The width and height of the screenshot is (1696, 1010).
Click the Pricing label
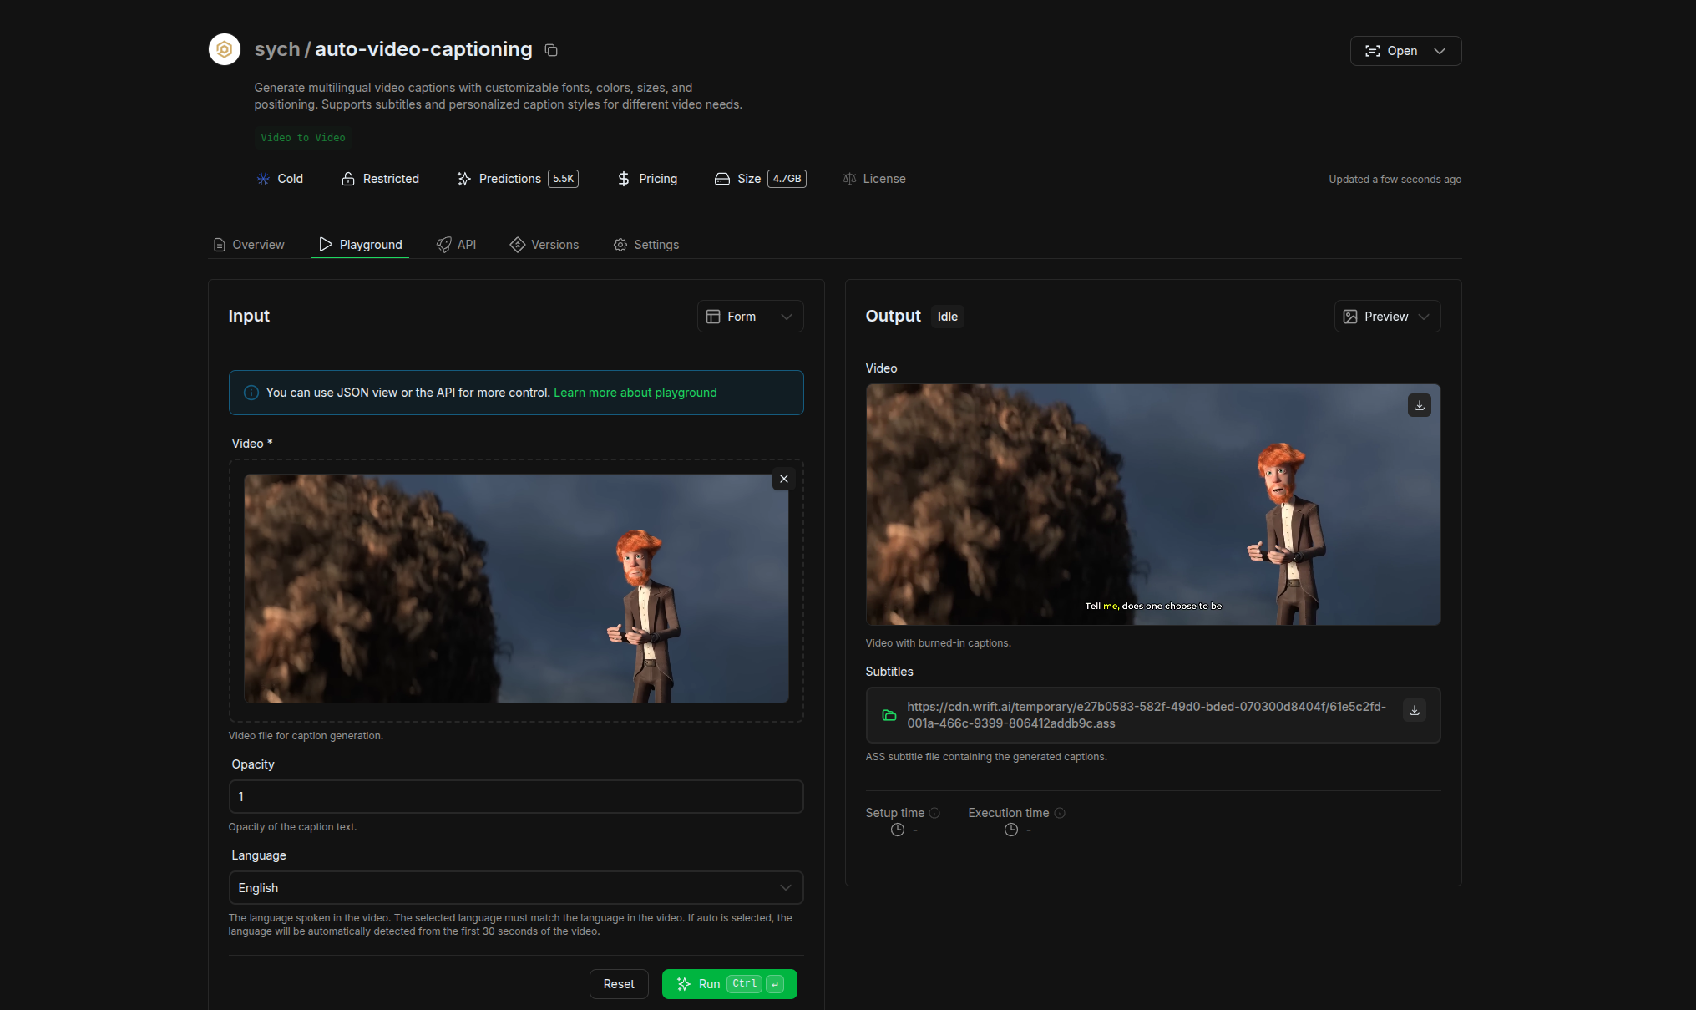tap(658, 179)
